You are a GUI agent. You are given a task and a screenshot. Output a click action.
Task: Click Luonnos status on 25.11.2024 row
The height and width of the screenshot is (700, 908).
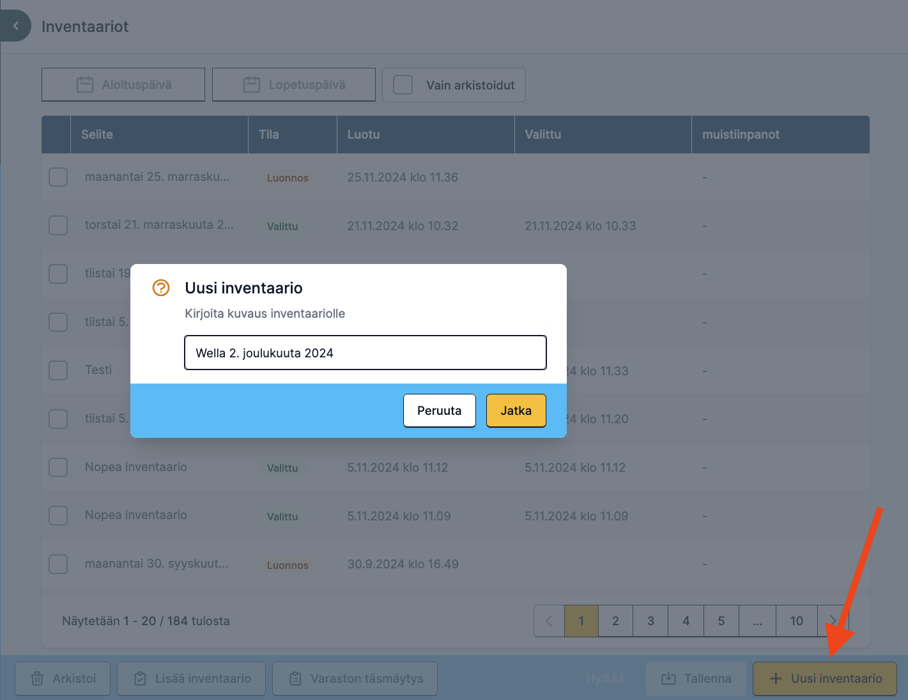click(x=288, y=178)
